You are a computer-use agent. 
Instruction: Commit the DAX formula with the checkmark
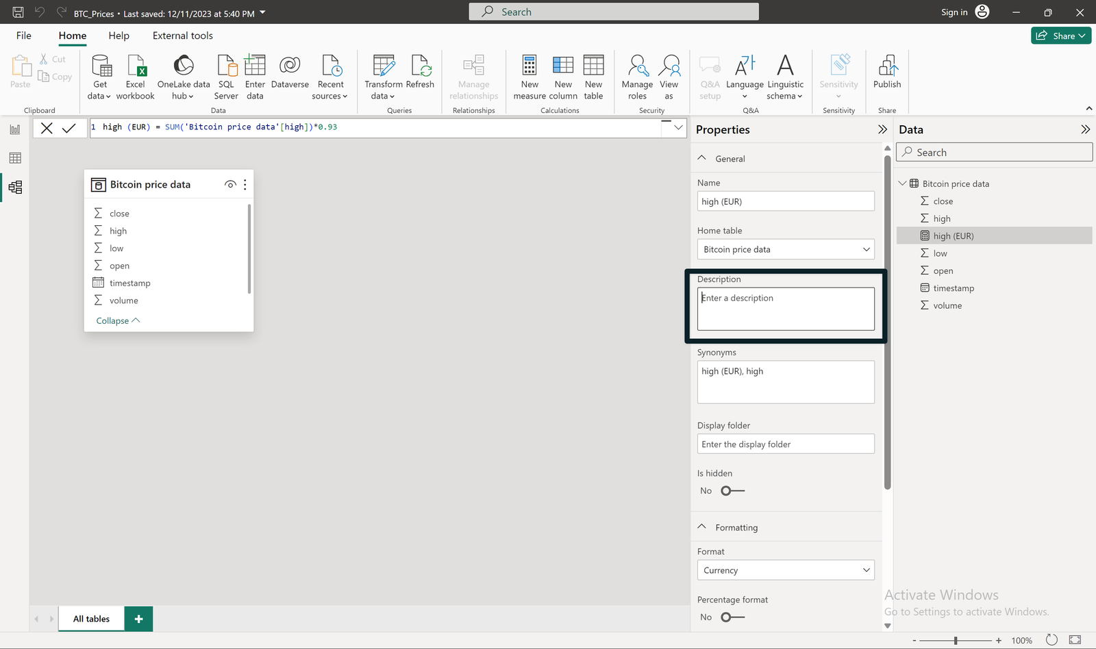(x=68, y=127)
